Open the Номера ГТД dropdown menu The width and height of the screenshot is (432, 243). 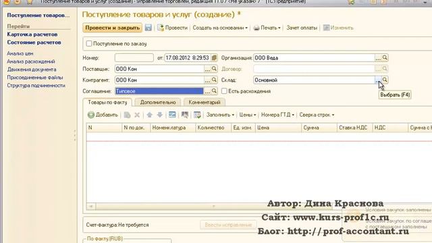click(277, 115)
